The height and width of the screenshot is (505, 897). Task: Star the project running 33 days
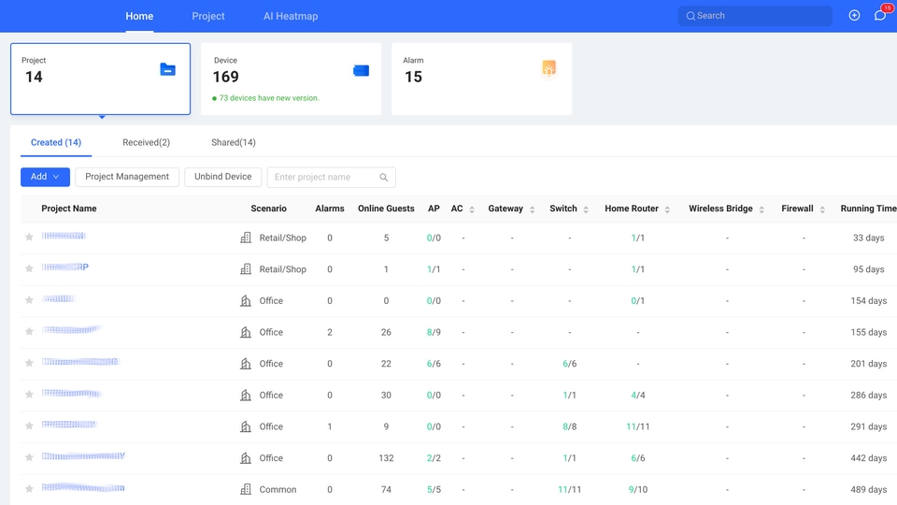click(29, 237)
